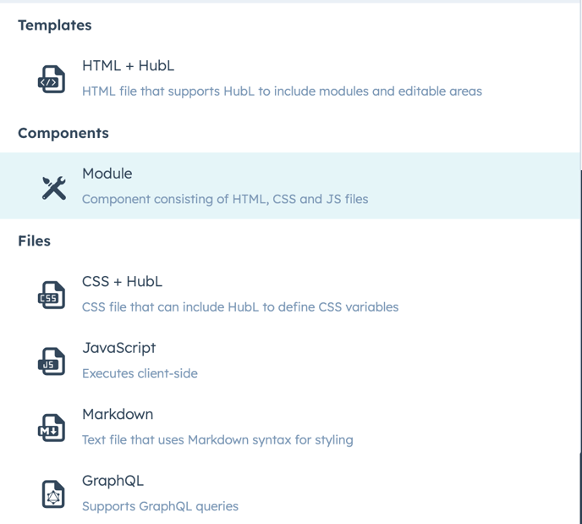Screen dimensions: 582x524
Task: Click the Templates section heading
Action: (x=55, y=25)
